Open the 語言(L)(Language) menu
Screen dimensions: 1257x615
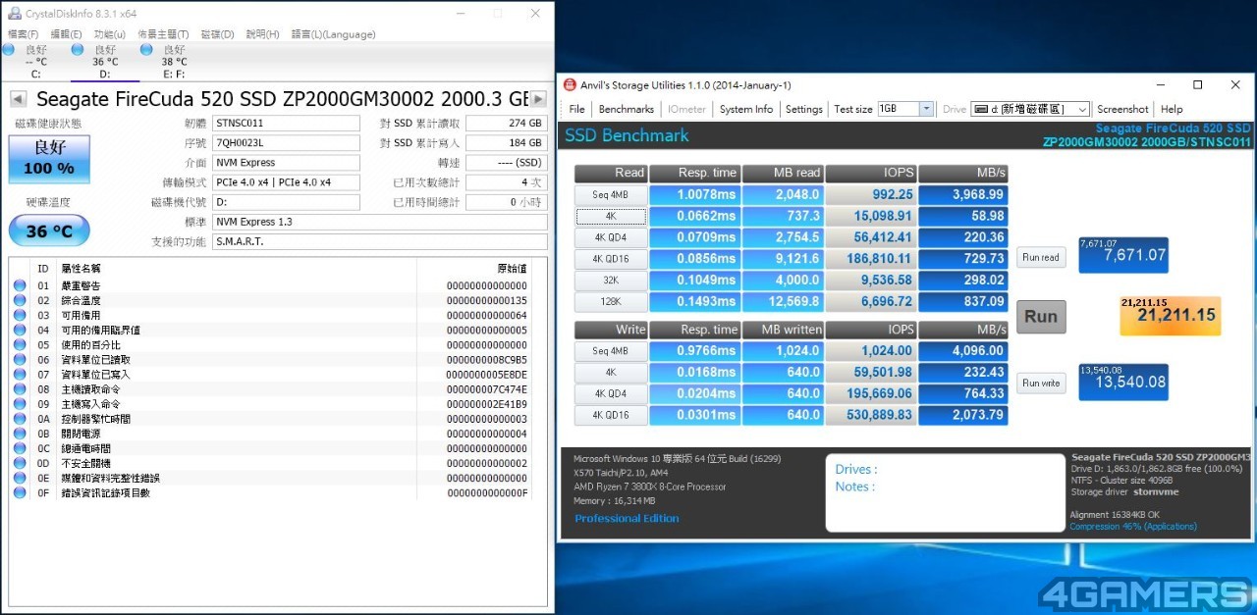333,34
